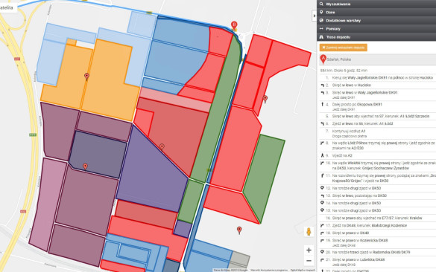
Task: Expand the Dodatkowe warstwy accordion section
Action: [376, 21]
